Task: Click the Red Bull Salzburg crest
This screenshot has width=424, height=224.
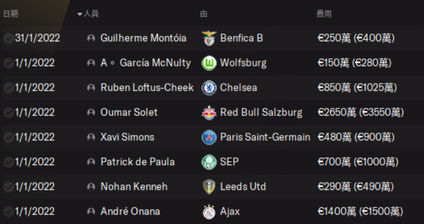Action: pos(209,113)
